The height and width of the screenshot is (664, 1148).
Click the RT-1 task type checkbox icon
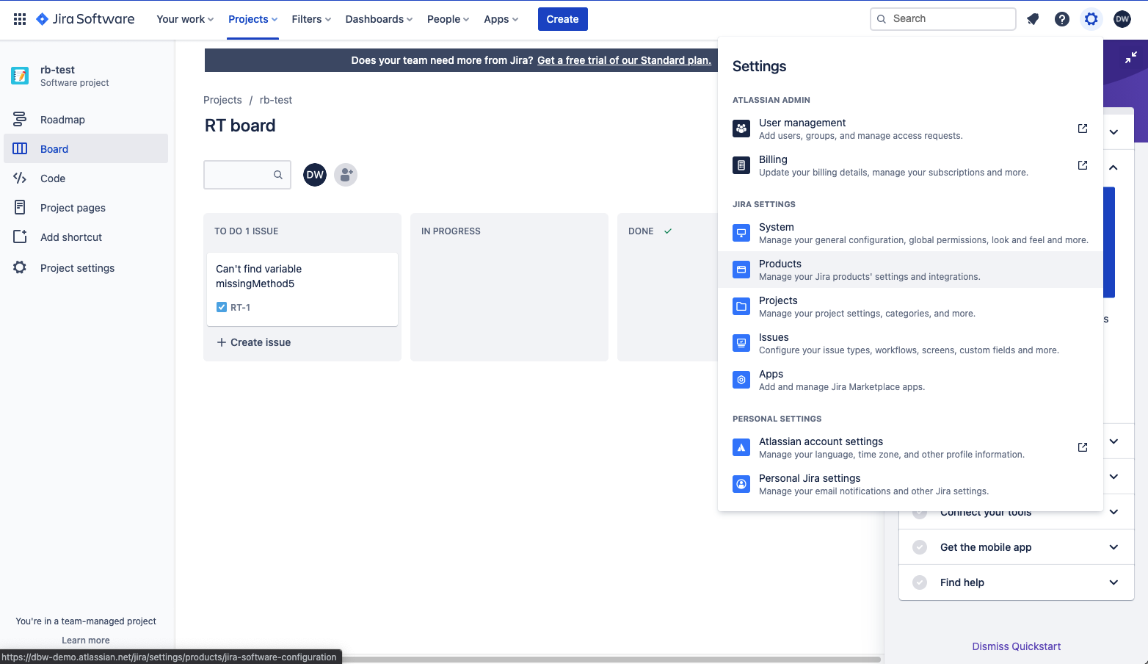click(222, 308)
